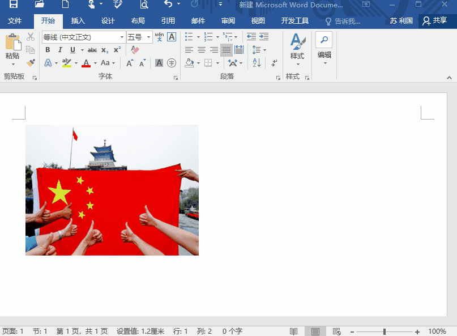Click the 共享 share button

pos(435,21)
